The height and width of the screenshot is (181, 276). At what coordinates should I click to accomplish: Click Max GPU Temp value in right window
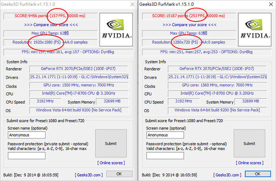189,33
